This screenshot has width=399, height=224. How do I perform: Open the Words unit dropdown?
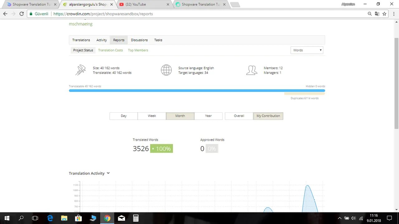pos(307,50)
